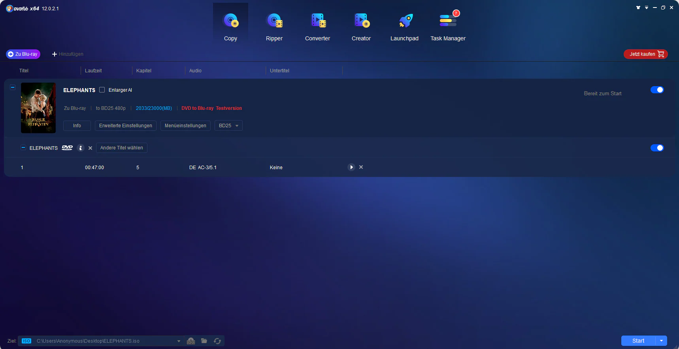Collapse the ELEPHANTS task with the minus icon
Viewport: 679px width, 349px height.
[13, 87]
